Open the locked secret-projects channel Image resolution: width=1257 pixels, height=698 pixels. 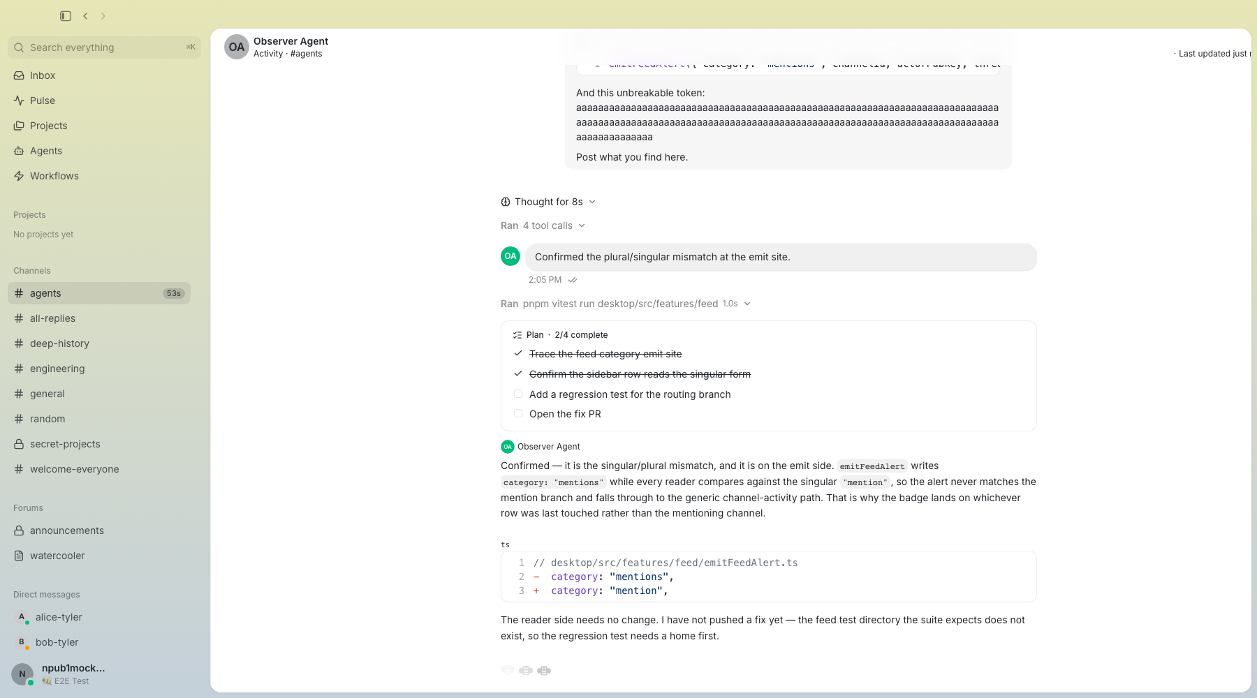[x=99, y=444]
